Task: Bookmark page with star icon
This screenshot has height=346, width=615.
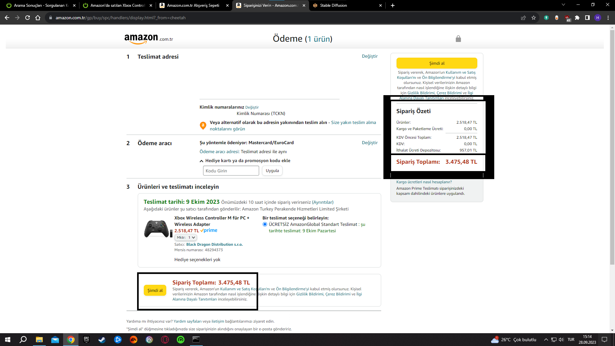Action: point(534,18)
